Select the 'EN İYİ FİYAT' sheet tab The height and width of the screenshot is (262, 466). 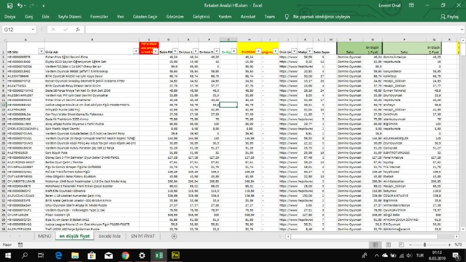(x=143, y=236)
